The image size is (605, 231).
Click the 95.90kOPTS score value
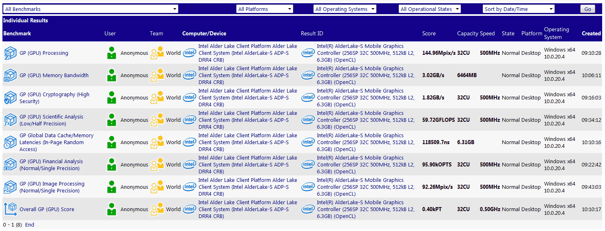(x=437, y=164)
